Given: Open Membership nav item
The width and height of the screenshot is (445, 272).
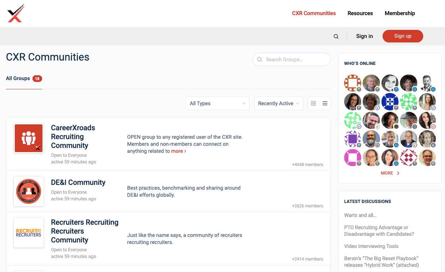Looking at the screenshot, I should click(400, 13).
